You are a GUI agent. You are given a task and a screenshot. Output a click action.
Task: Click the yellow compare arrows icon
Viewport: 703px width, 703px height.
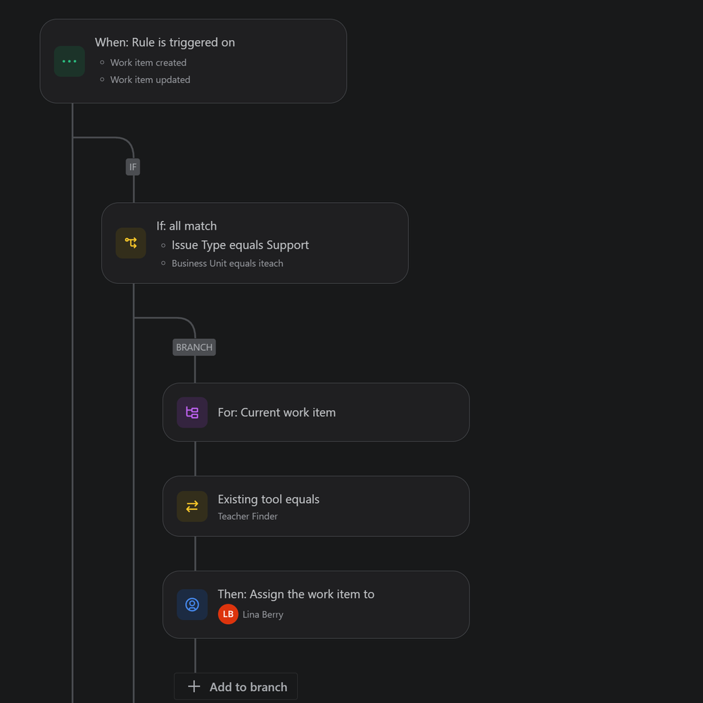(x=192, y=506)
